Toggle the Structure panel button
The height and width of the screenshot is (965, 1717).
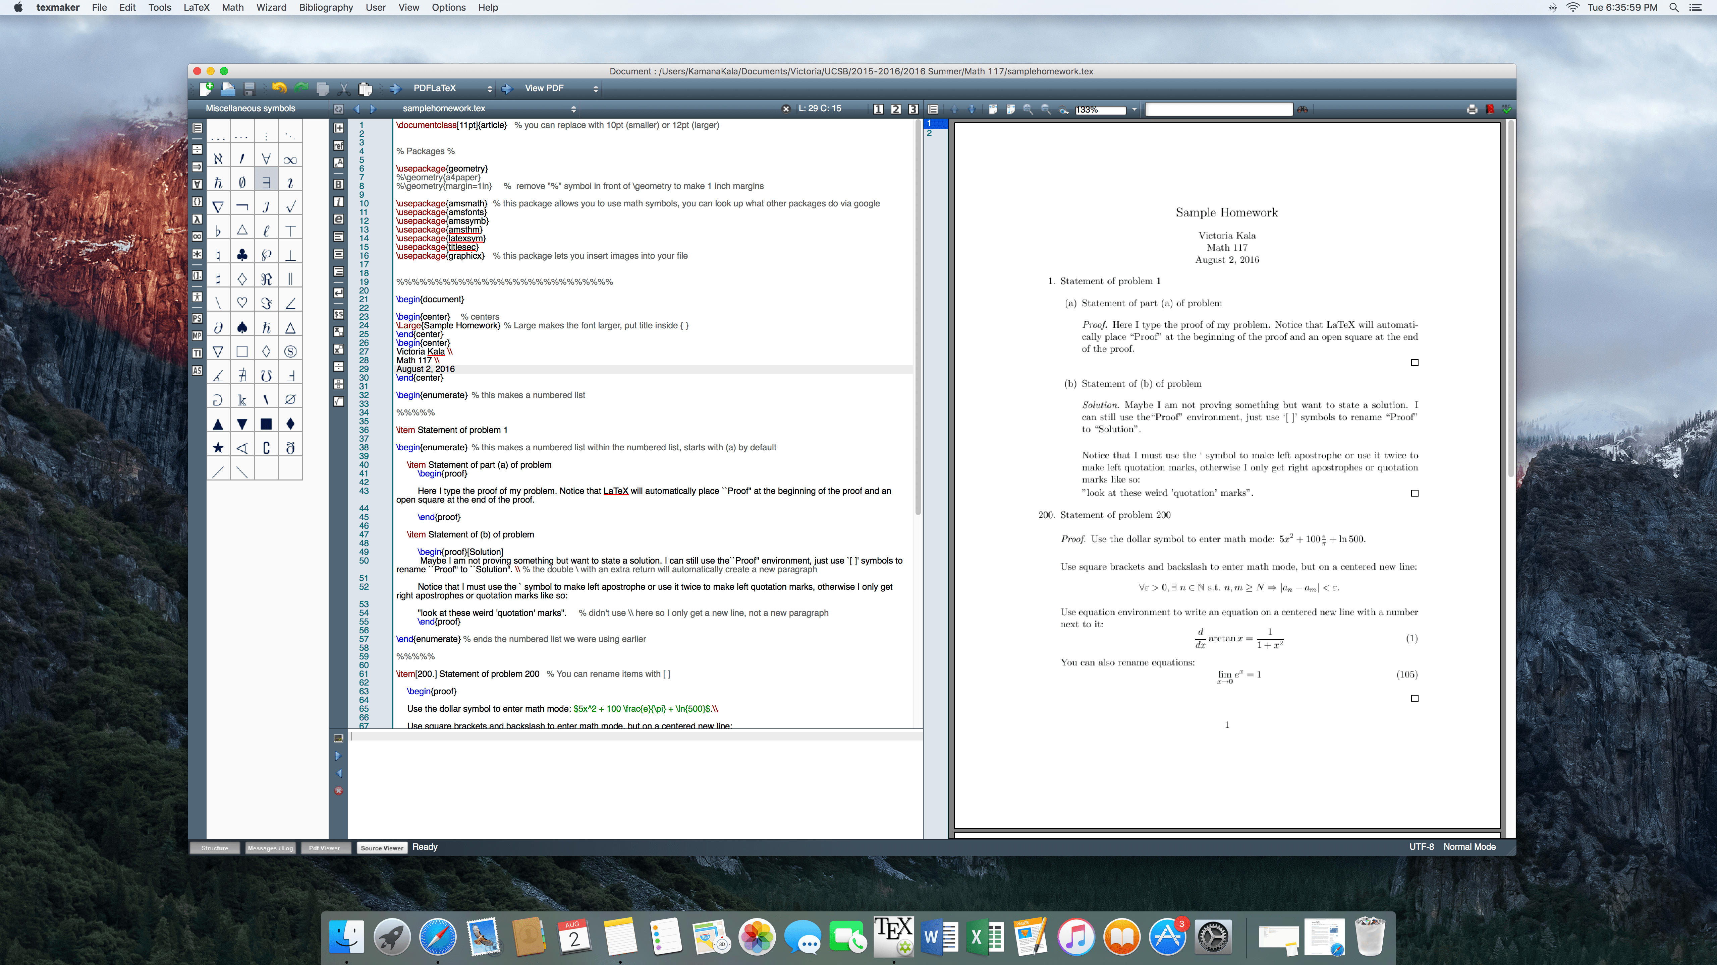click(215, 848)
